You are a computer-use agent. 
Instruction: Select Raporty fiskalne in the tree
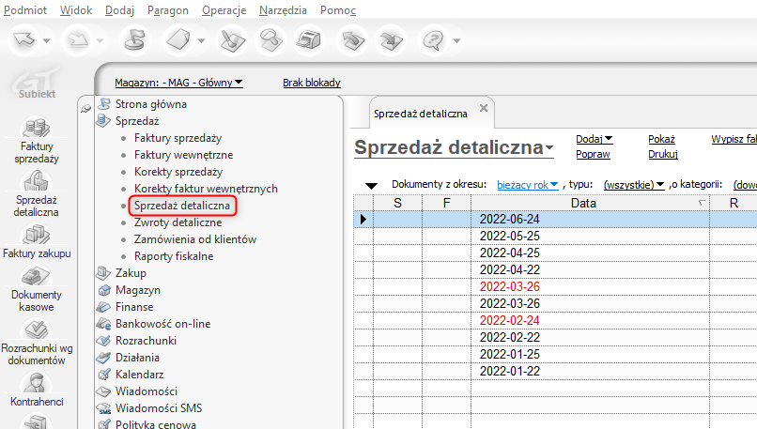pos(174,256)
